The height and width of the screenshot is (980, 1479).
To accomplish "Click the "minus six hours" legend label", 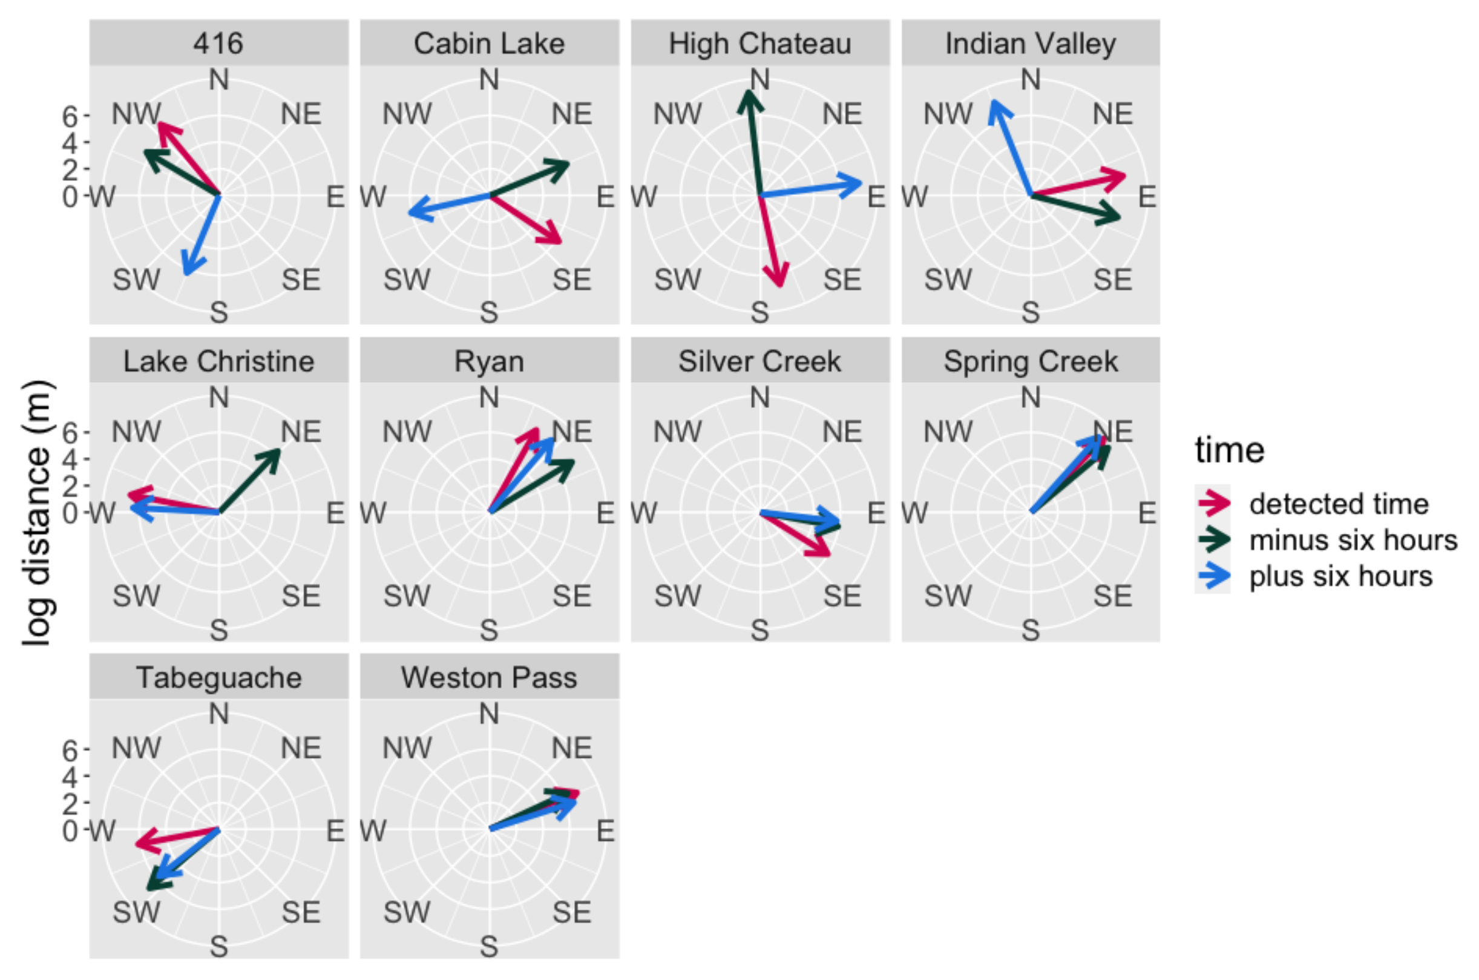I will click(1353, 540).
